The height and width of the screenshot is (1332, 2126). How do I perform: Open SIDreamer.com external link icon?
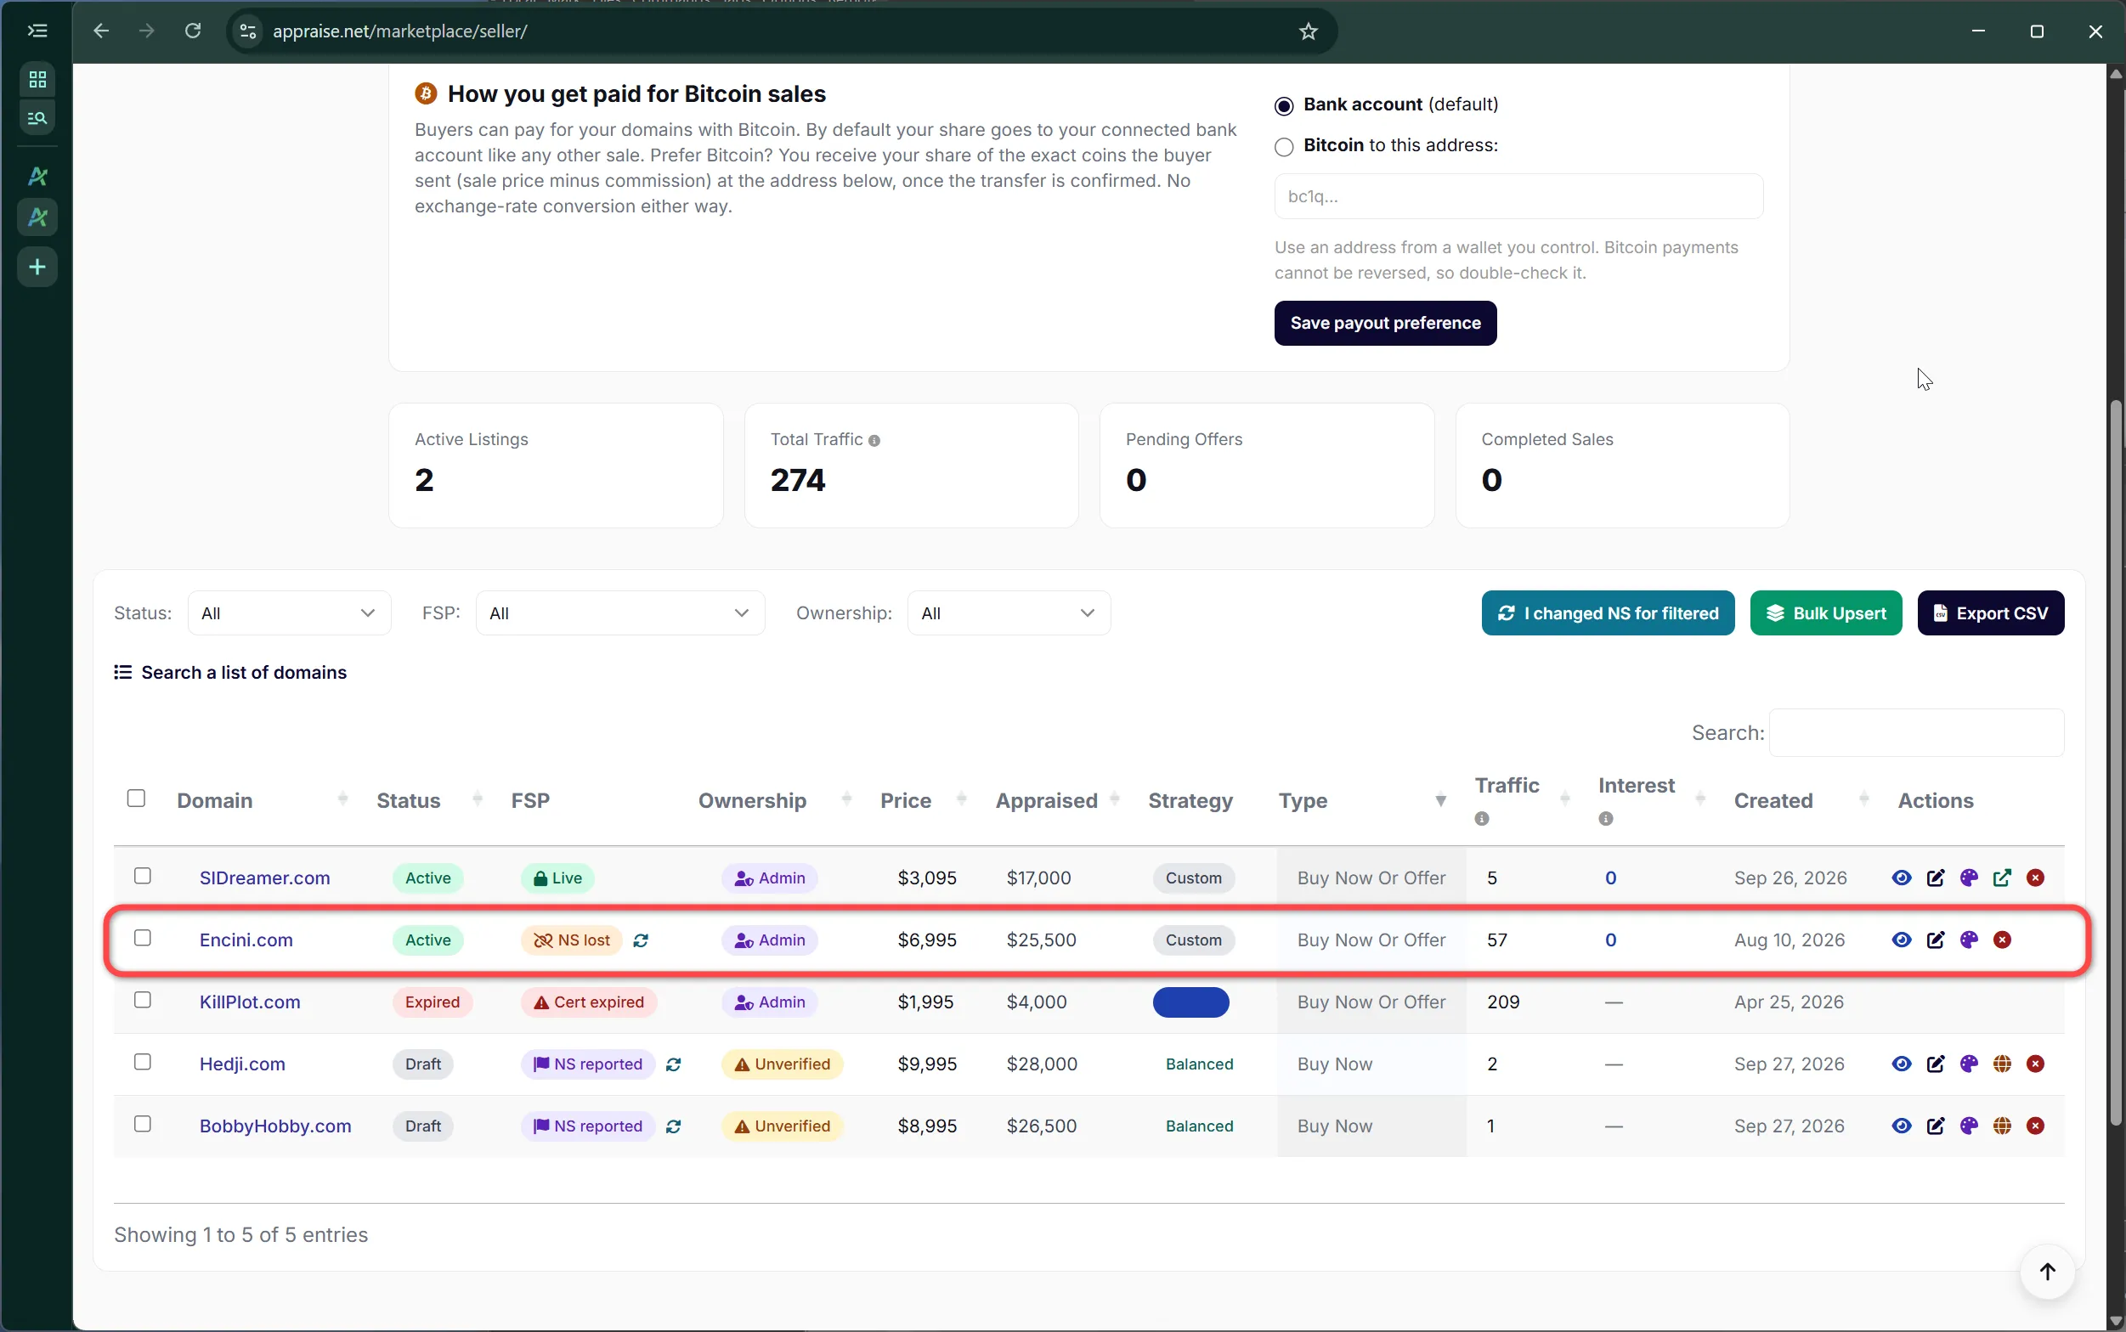2002,878
